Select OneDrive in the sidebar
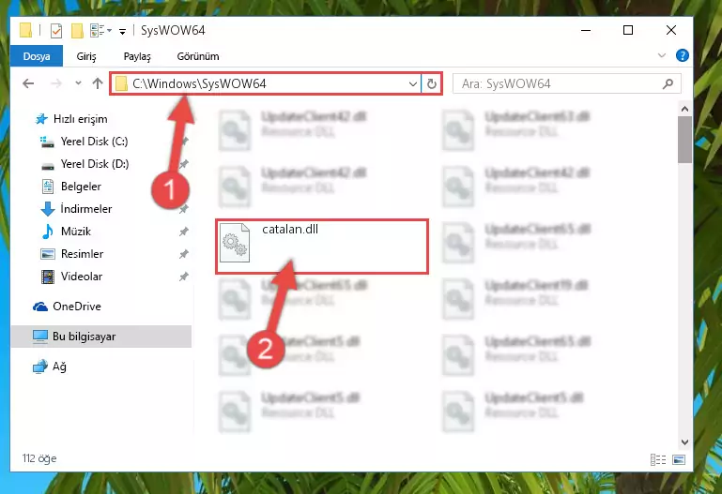The image size is (722, 494). tap(77, 307)
